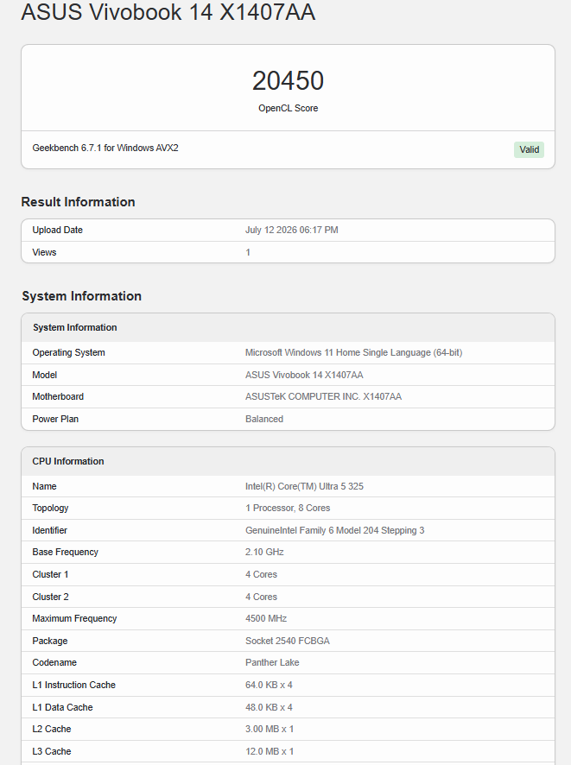Select the 1 Processor, 8 Cores value

(288, 508)
